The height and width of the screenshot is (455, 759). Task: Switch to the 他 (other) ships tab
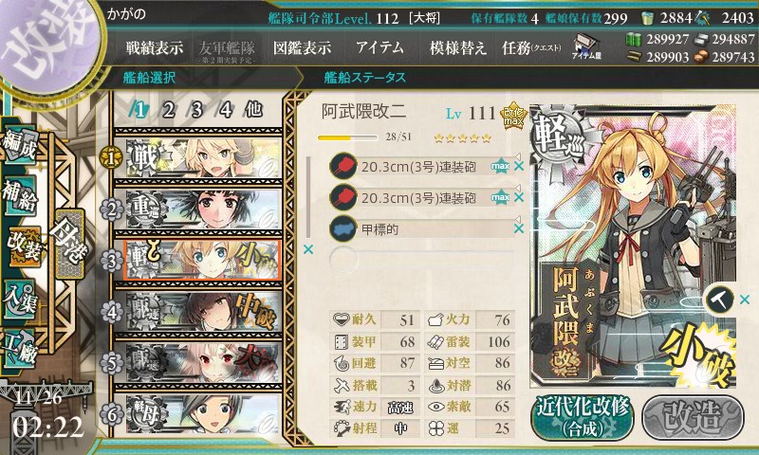pyautogui.click(x=252, y=110)
